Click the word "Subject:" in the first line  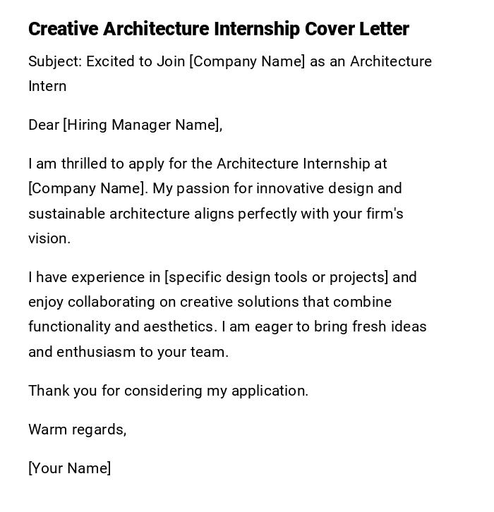tap(55, 61)
